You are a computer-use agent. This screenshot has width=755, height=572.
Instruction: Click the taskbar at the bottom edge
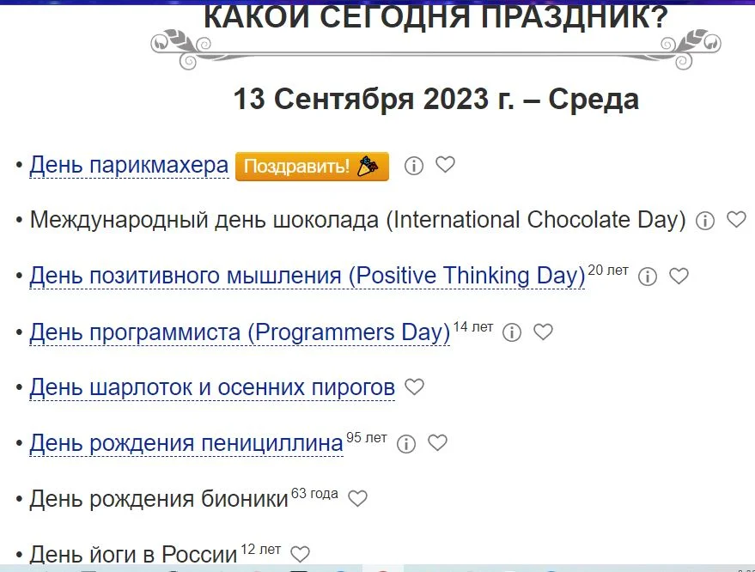click(378, 569)
